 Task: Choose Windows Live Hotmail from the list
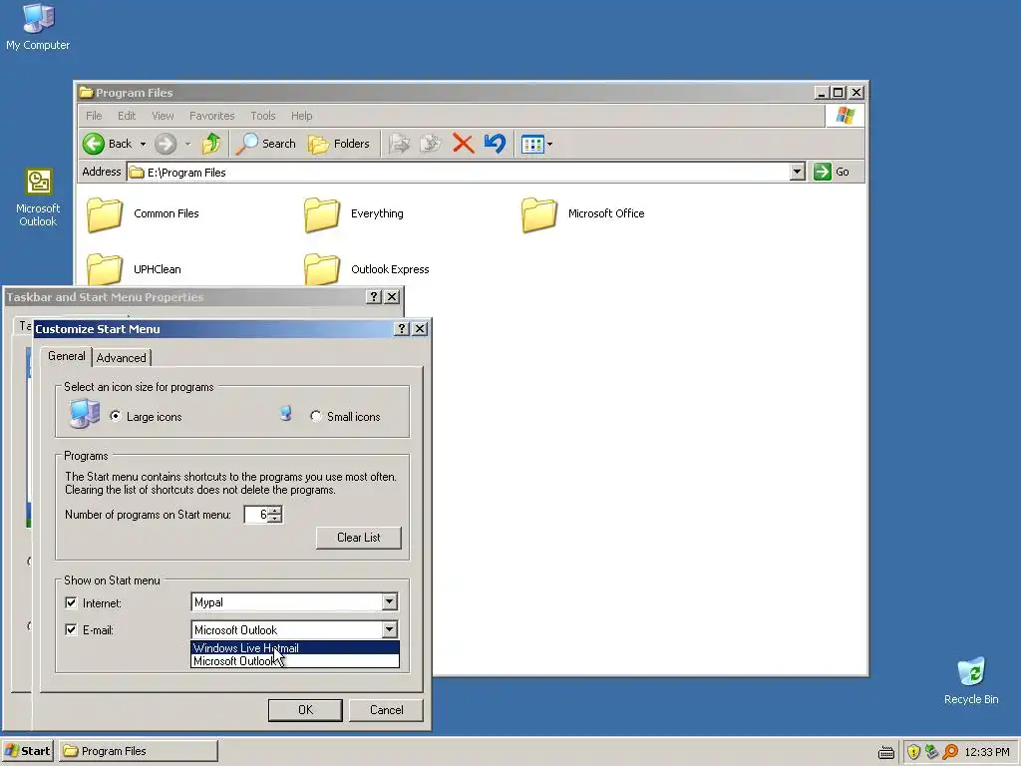(295, 648)
